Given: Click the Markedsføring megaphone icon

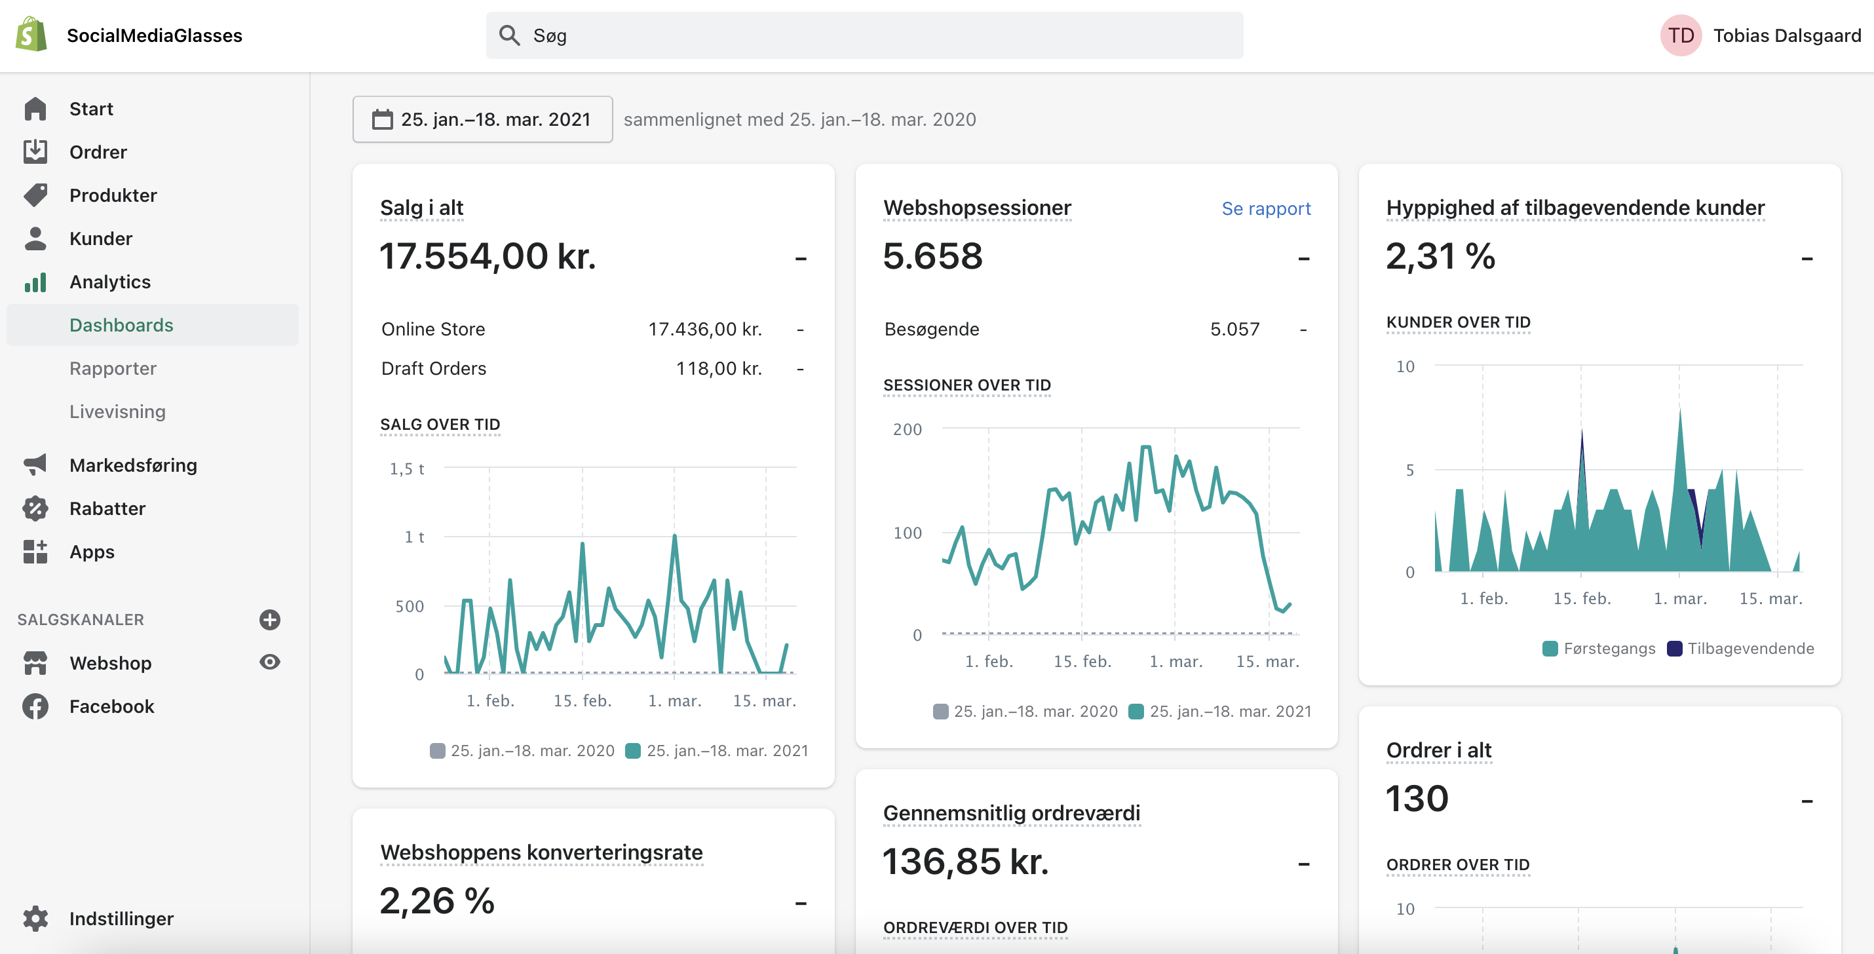Looking at the screenshot, I should [35, 465].
